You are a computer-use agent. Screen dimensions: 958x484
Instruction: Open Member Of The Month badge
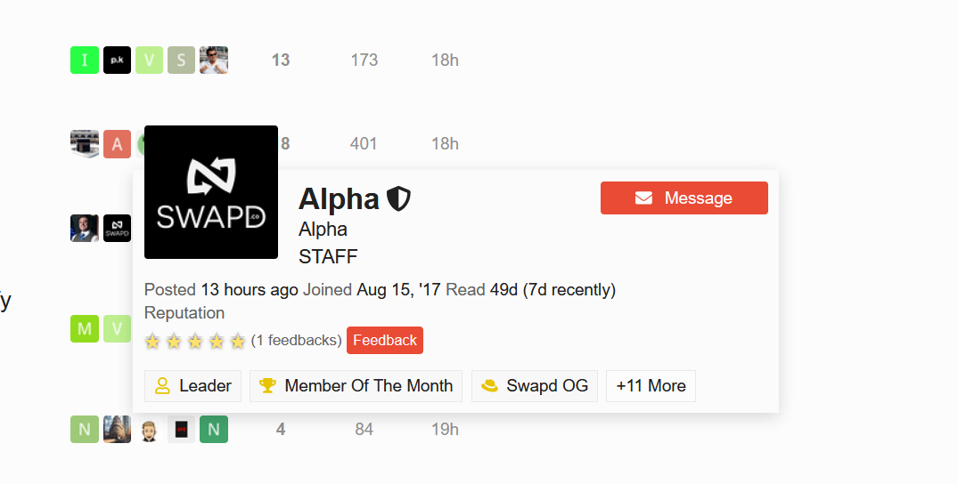(x=356, y=386)
